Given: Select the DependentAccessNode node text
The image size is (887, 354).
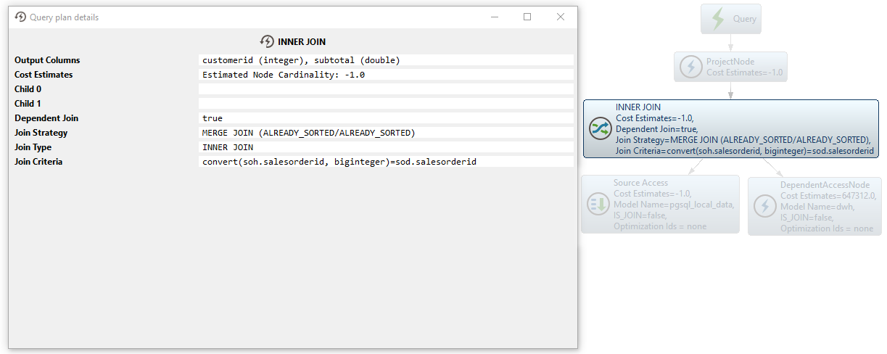Looking at the screenshot, I should pyautogui.click(x=826, y=207).
